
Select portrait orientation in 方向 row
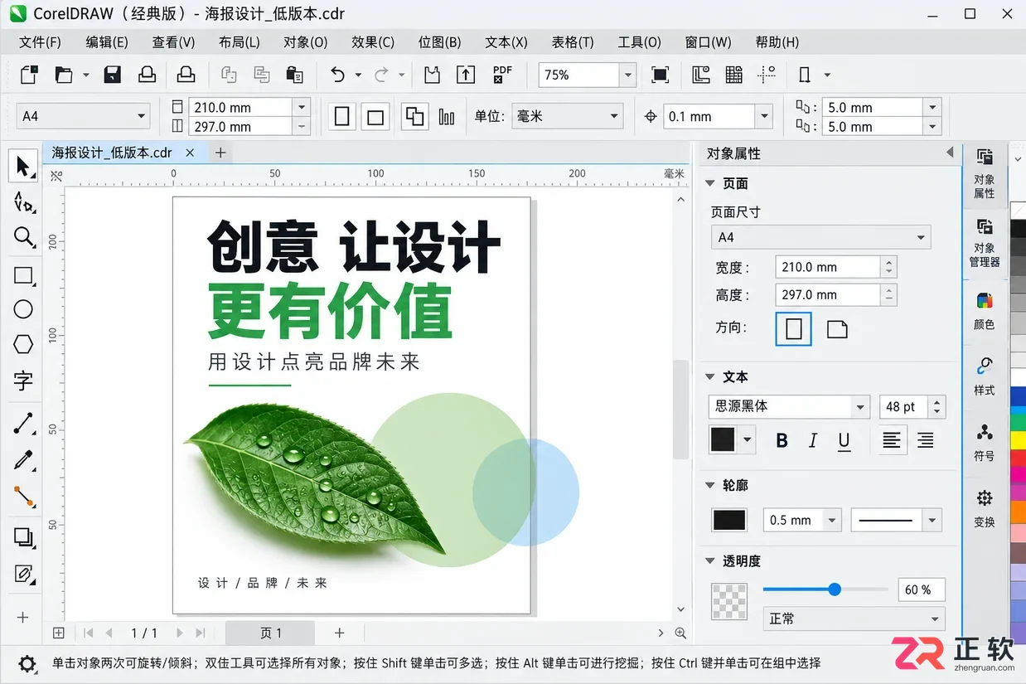[794, 329]
